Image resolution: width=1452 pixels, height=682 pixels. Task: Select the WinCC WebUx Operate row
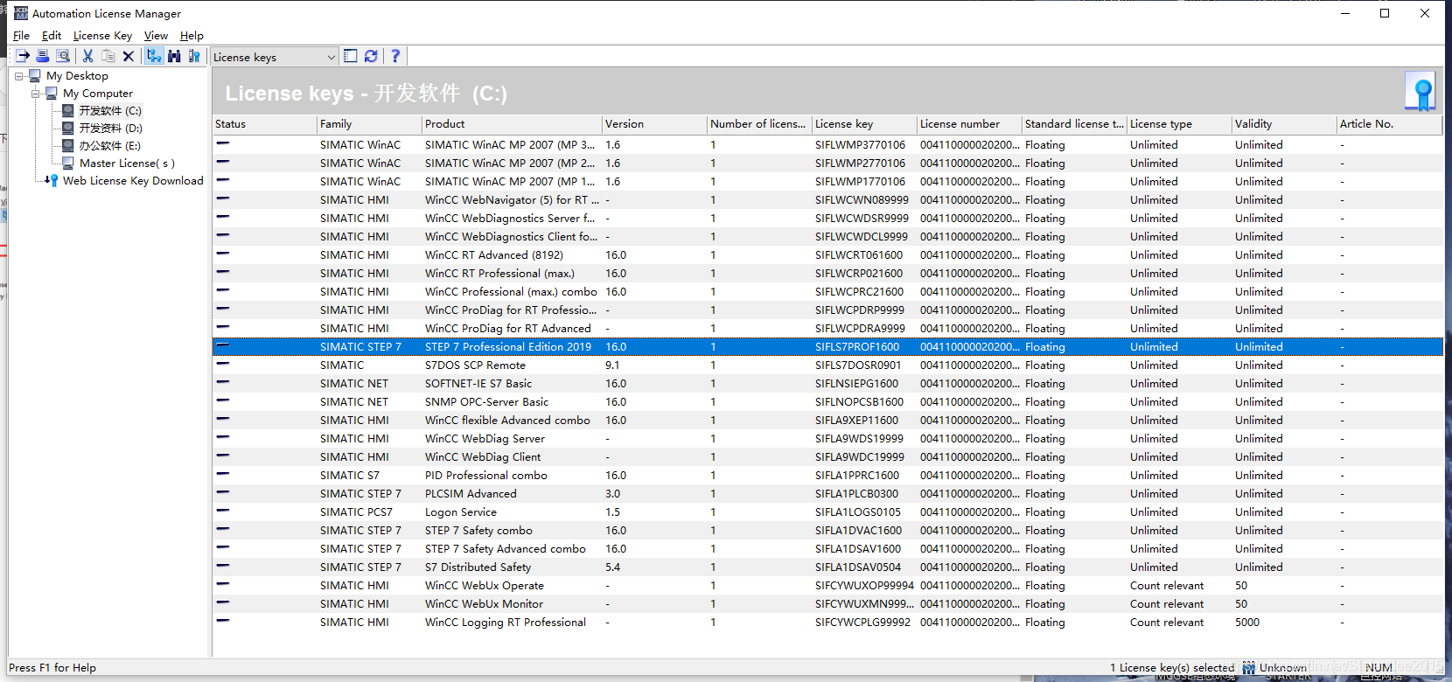coord(827,586)
